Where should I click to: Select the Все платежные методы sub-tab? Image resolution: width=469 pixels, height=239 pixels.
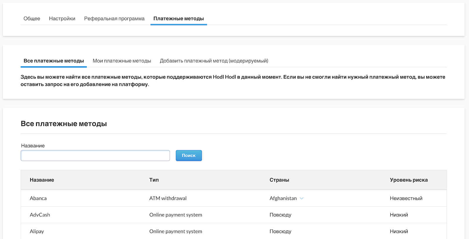(x=54, y=61)
